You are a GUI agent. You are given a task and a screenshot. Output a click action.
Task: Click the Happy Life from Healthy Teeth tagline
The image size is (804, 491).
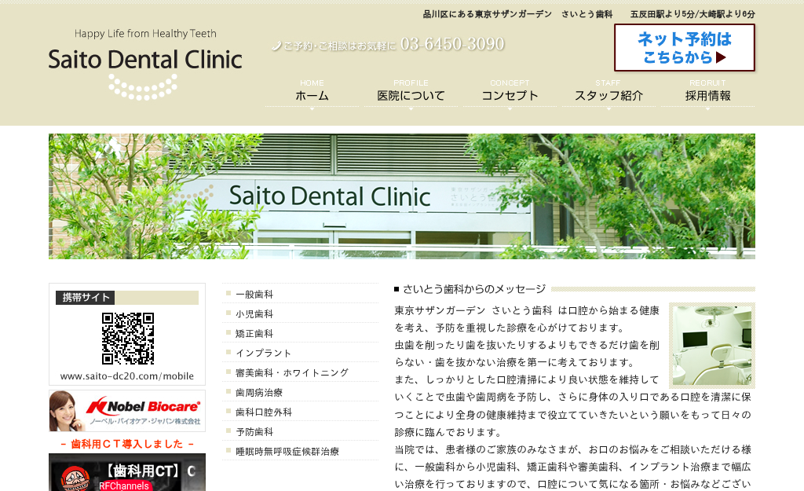145,34
